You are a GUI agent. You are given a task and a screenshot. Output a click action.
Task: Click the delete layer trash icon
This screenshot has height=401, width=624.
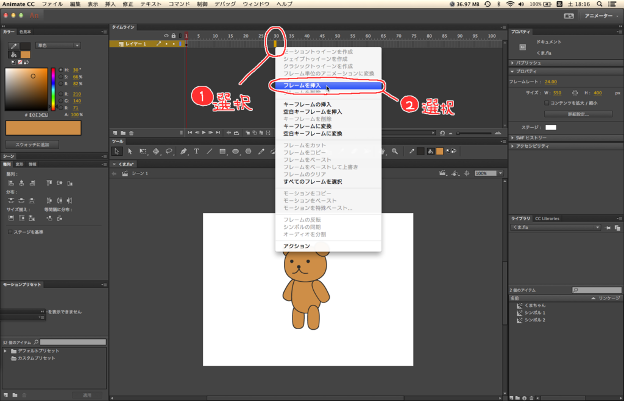pyautogui.click(x=132, y=133)
